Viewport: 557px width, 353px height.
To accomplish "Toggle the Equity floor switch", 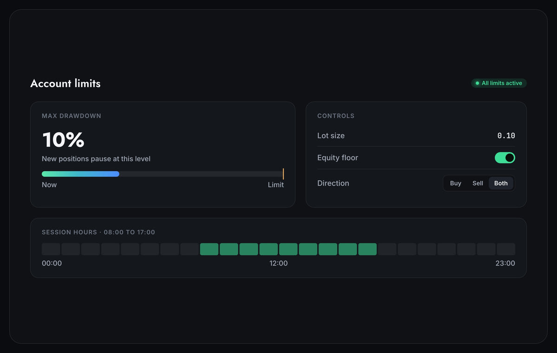I will coord(505,158).
